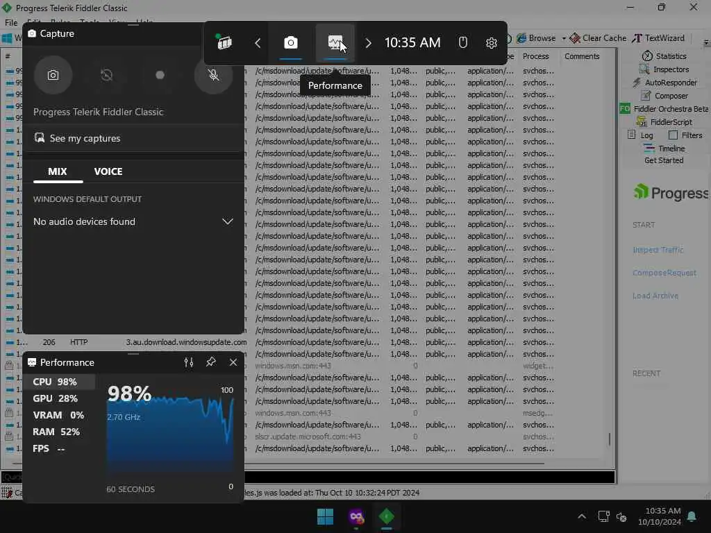Open Windows Start button on taskbar
711x533 pixels.
click(325, 516)
